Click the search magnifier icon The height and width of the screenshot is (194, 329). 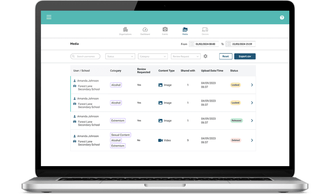click(73, 56)
